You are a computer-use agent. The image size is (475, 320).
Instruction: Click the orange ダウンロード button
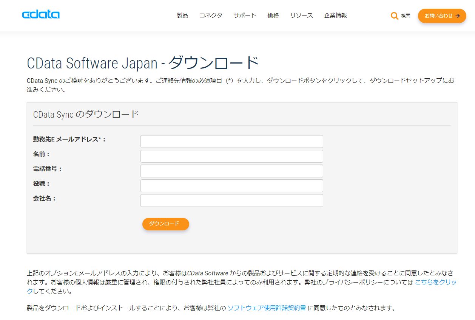166,224
